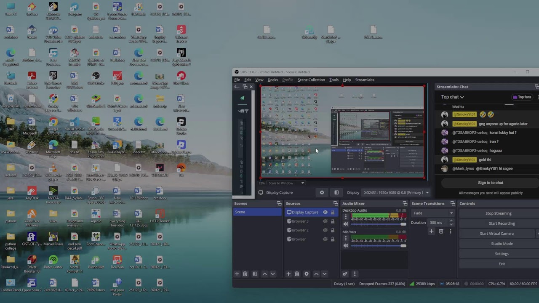Image resolution: width=539 pixels, height=303 pixels.
Task: Open the Docks menu
Action: pyautogui.click(x=273, y=80)
